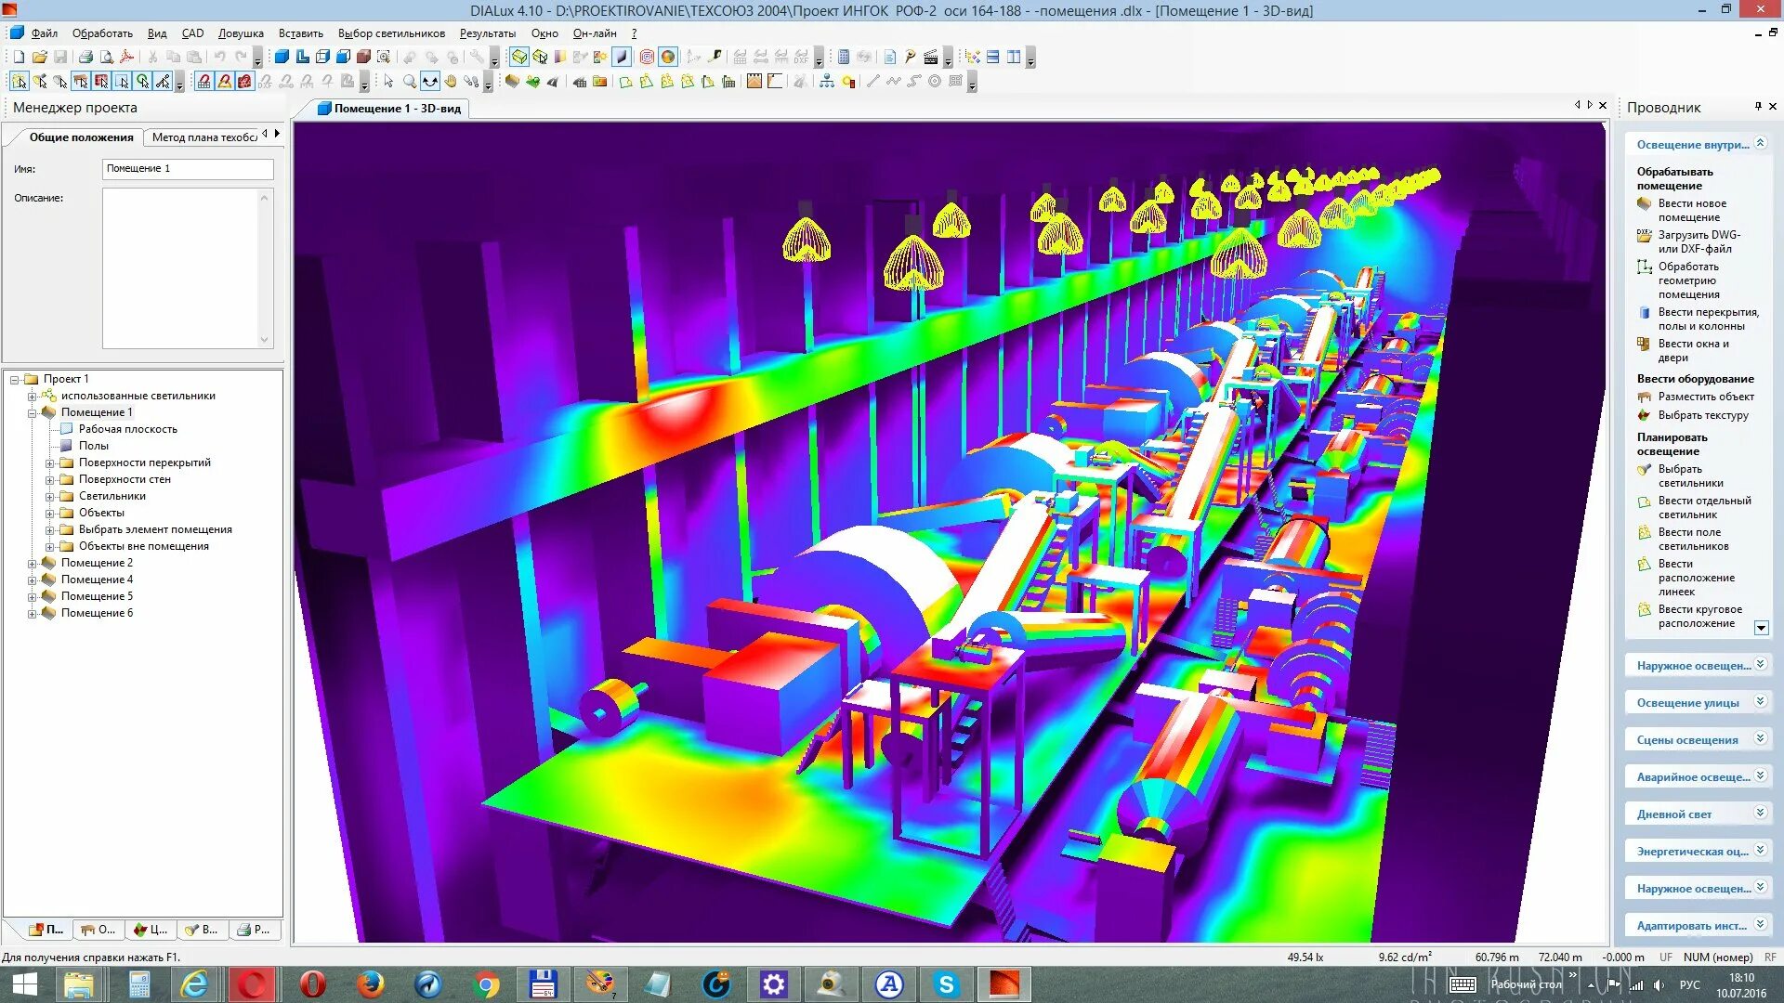This screenshot has height=1003, width=1784.
Task: Switch to the Метод плана техобслуживания tab
Action: pyautogui.click(x=204, y=137)
